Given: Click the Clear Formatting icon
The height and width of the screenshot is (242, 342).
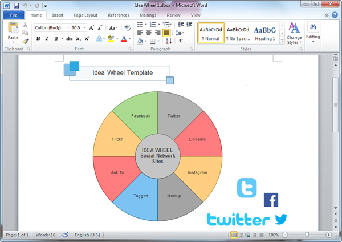Looking at the screenshot, I should 127,27.
